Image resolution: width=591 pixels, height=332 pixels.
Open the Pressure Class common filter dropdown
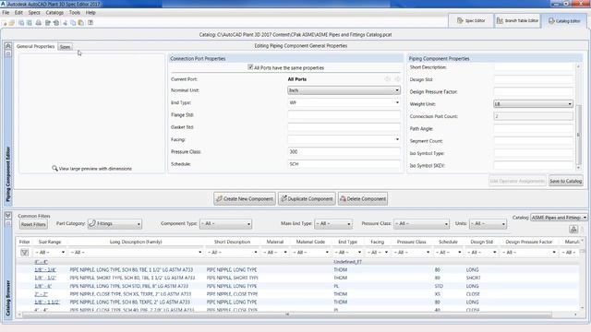point(421,223)
